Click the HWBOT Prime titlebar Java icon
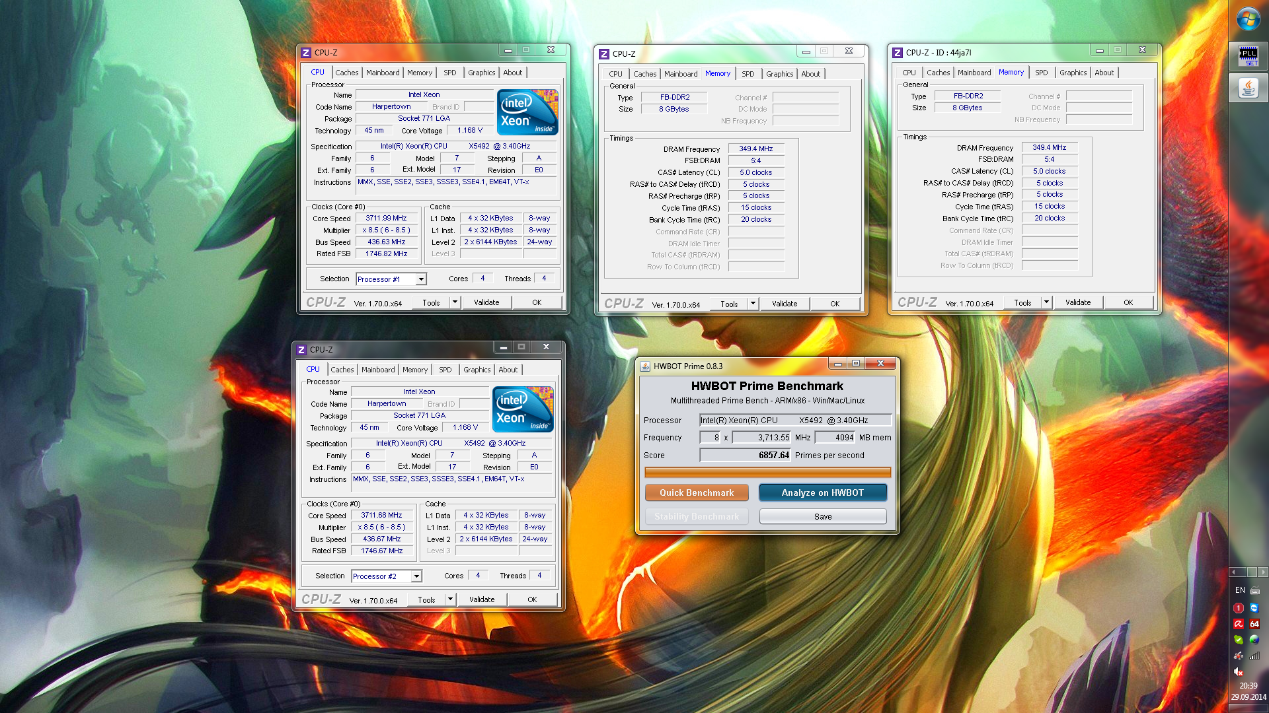 tap(645, 366)
